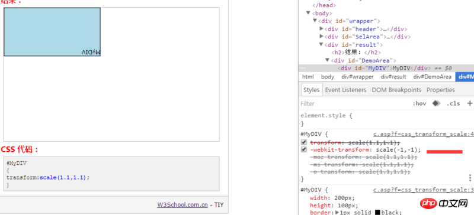This screenshot has height=215, width=474.
Task: Click the CSS 代码 heading
Action: (20, 149)
